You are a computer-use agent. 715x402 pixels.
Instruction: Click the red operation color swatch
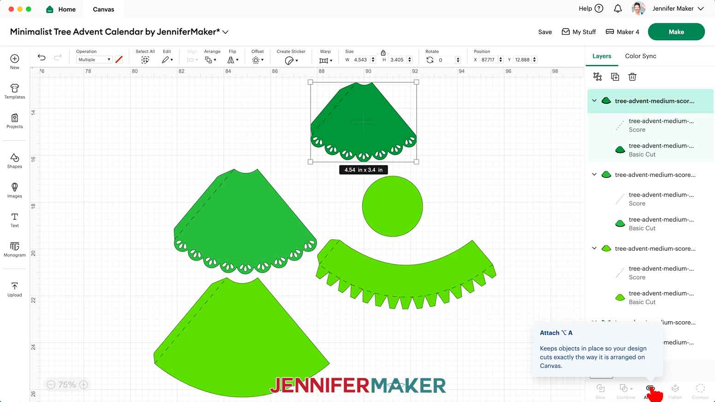(119, 59)
